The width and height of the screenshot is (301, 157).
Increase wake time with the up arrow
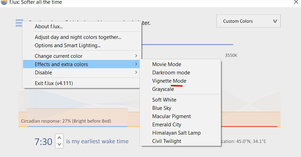59,138
